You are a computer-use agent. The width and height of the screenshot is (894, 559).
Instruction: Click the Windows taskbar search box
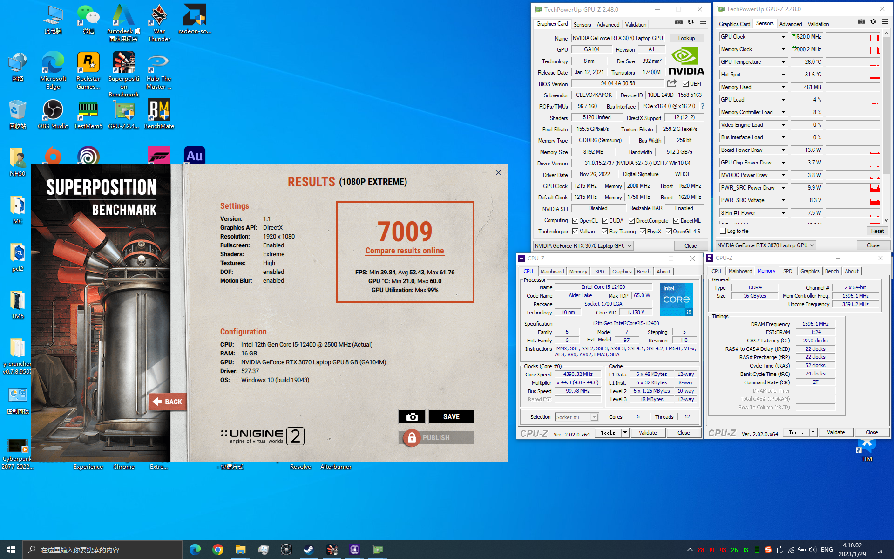click(x=102, y=550)
